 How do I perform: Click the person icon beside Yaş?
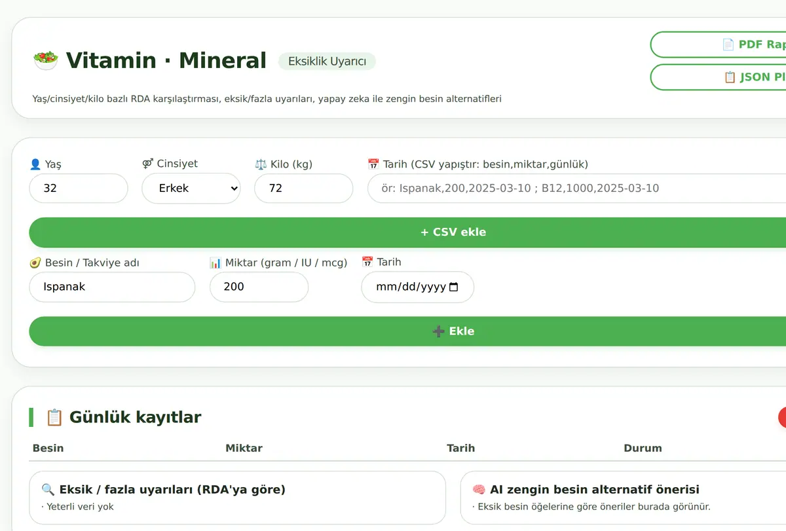[35, 164]
